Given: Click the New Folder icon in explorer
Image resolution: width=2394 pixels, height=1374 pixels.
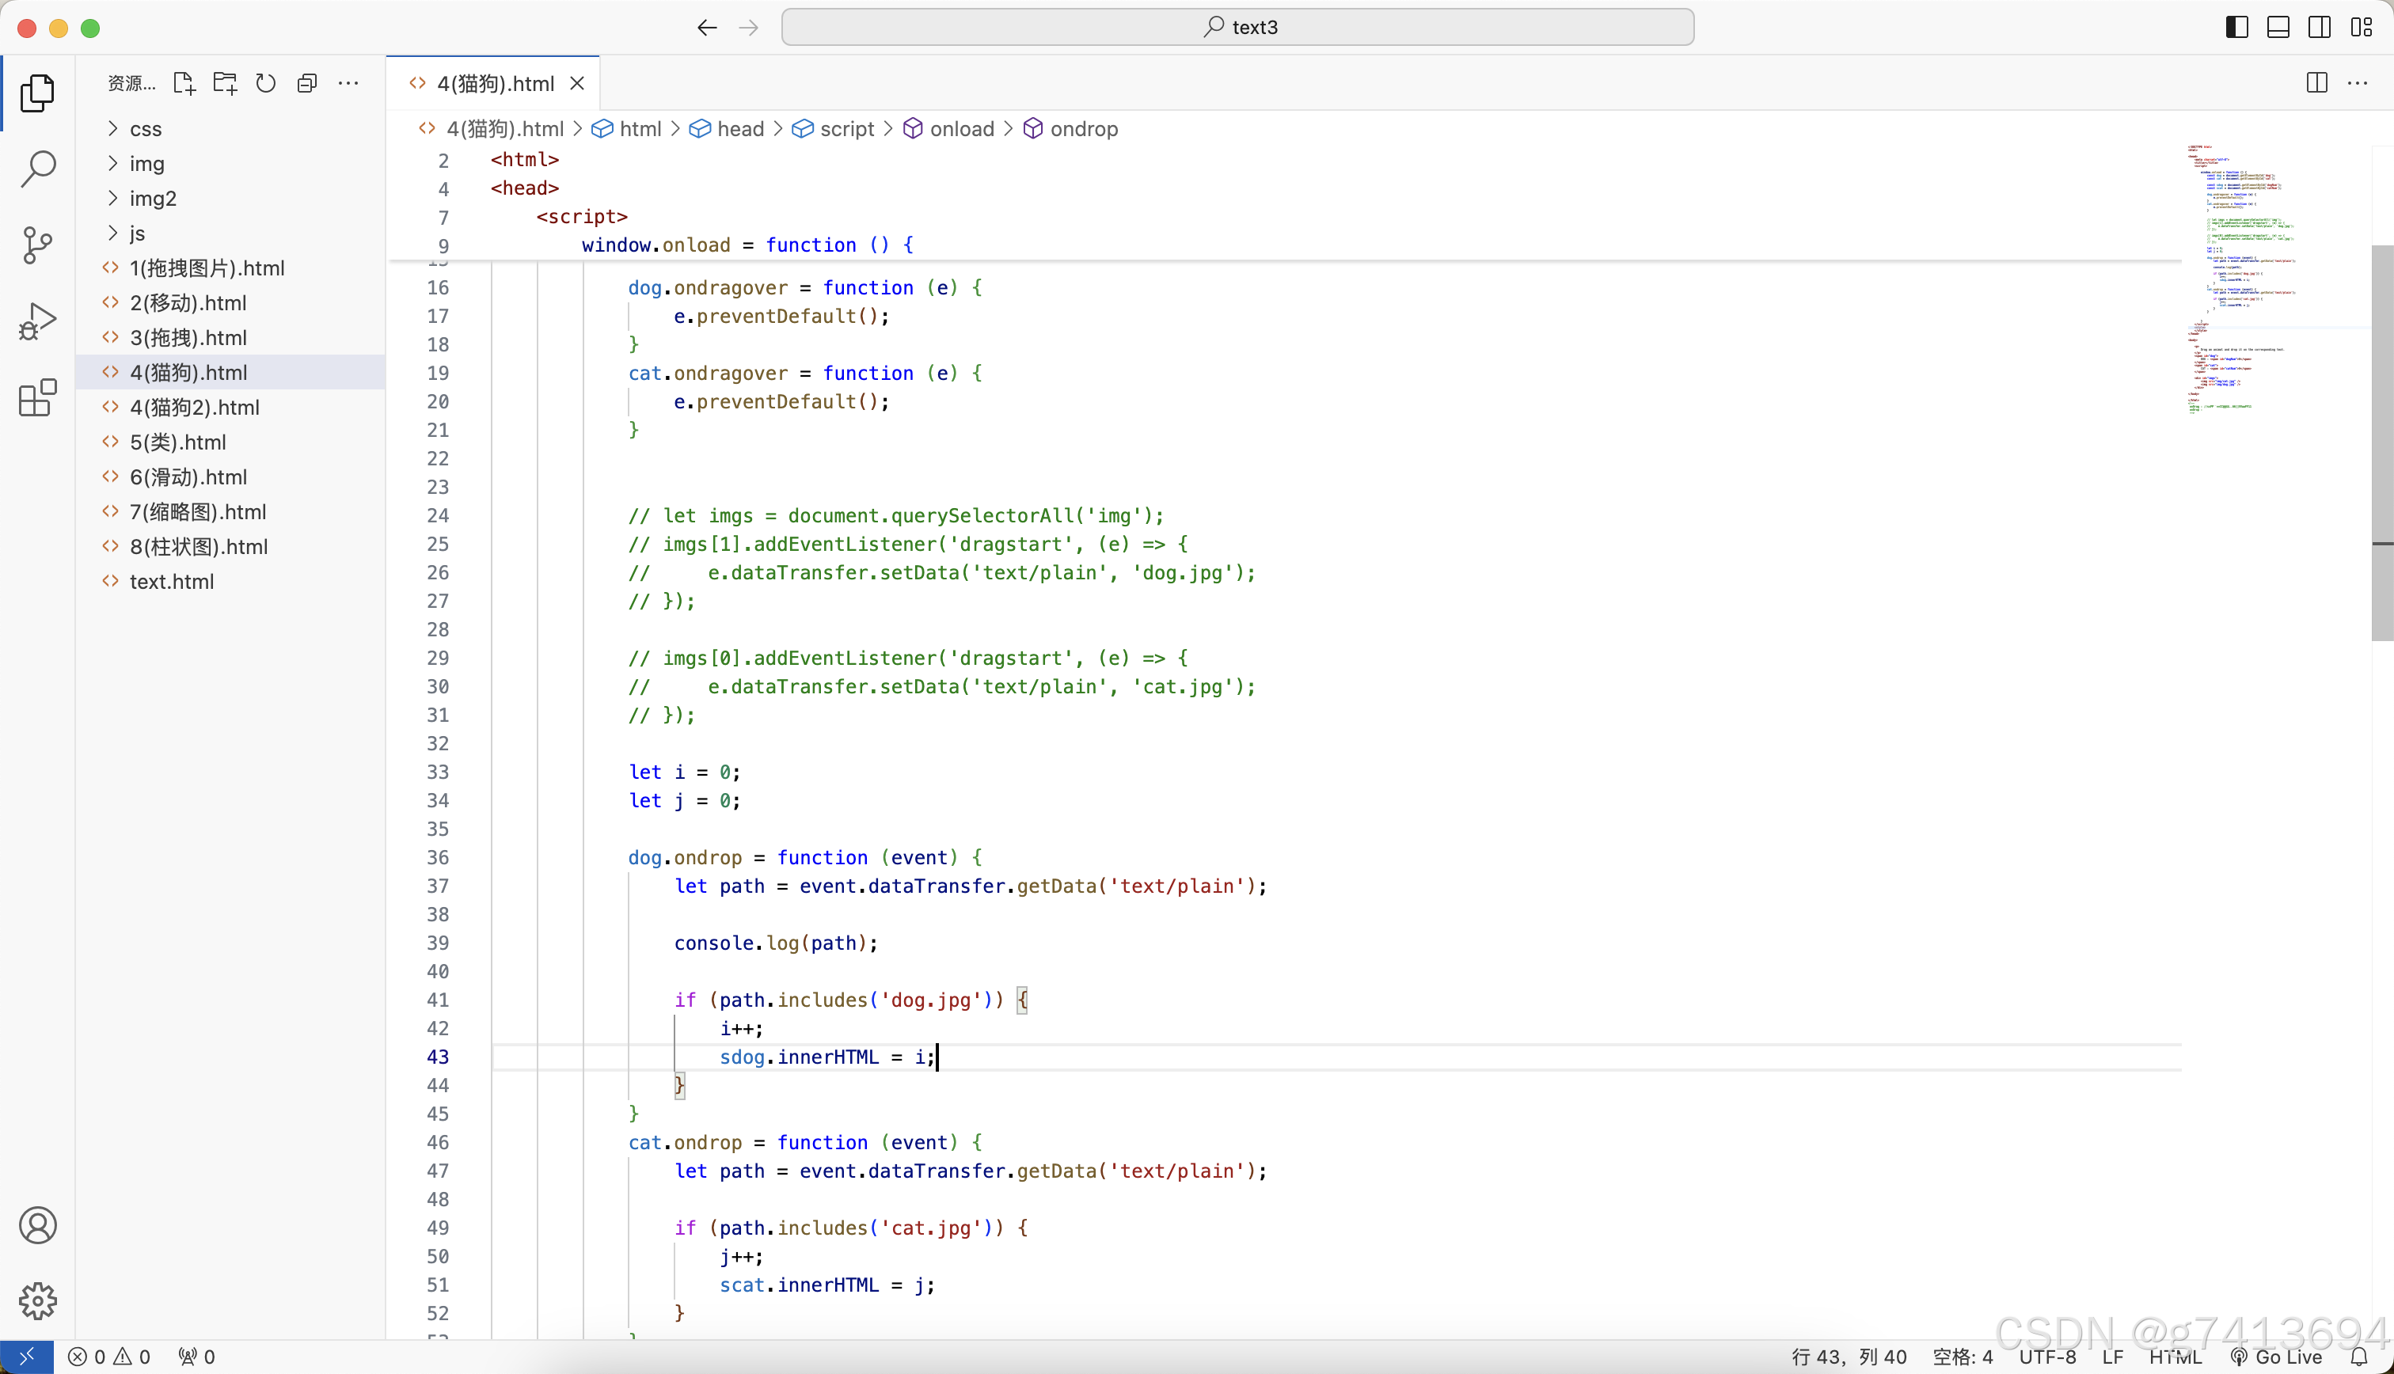Looking at the screenshot, I should pyautogui.click(x=225, y=83).
